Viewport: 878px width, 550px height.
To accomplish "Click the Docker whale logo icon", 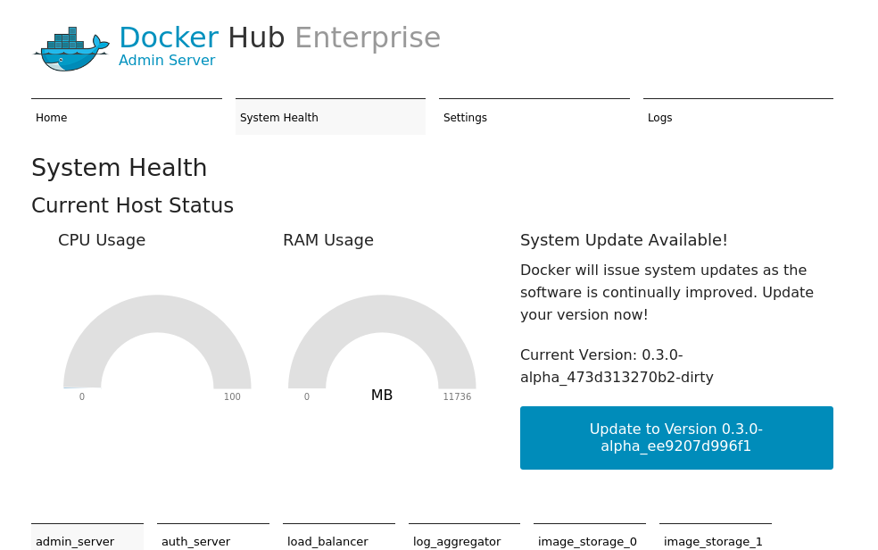I will [x=71, y=49].
